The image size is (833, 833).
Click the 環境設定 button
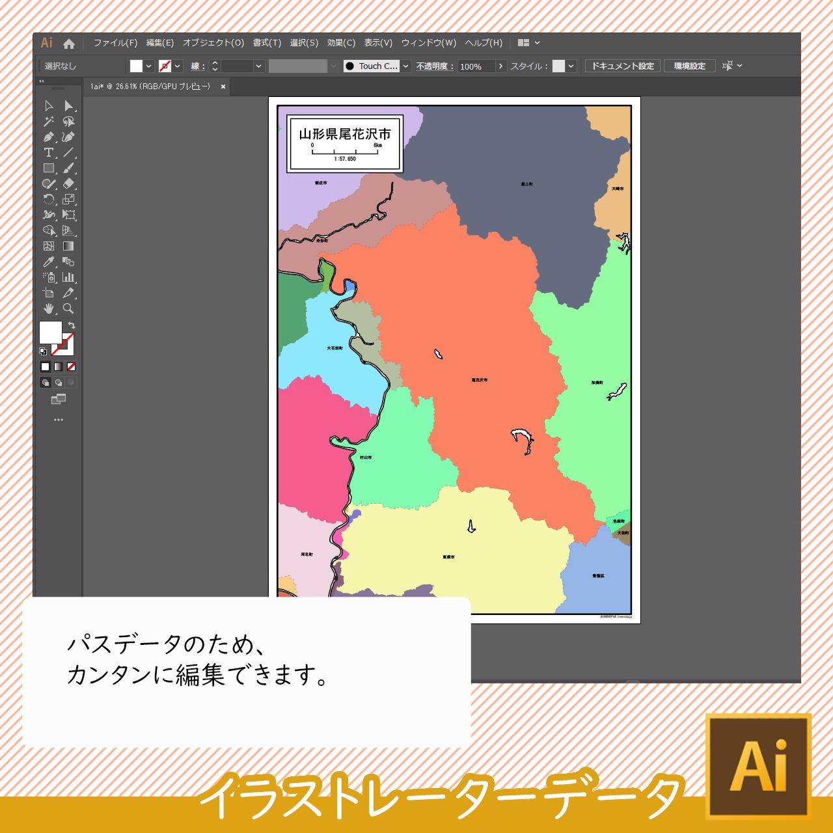[x=690, y=66]
